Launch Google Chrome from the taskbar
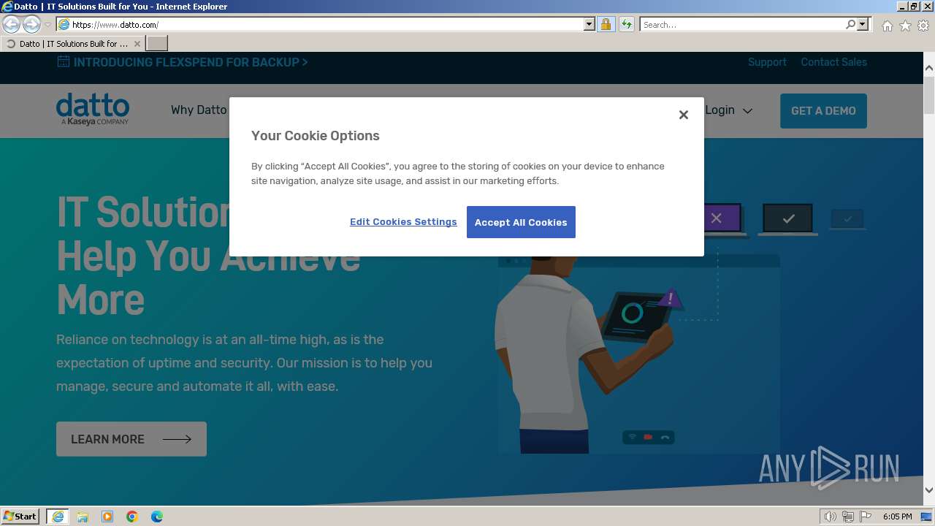The height and width of the screenshot is (526, 935). point(132,517)
